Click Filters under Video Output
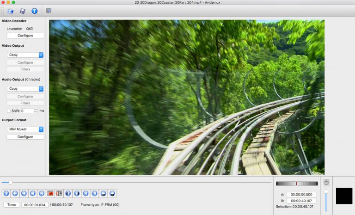This screenshot has height=215, width=355. (x=25, y=69)
